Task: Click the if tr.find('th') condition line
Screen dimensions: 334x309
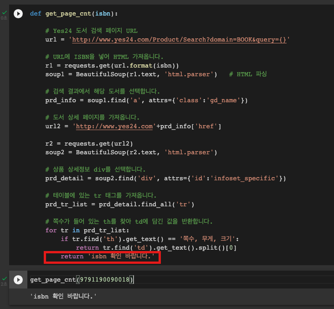Action: (150, 239)
